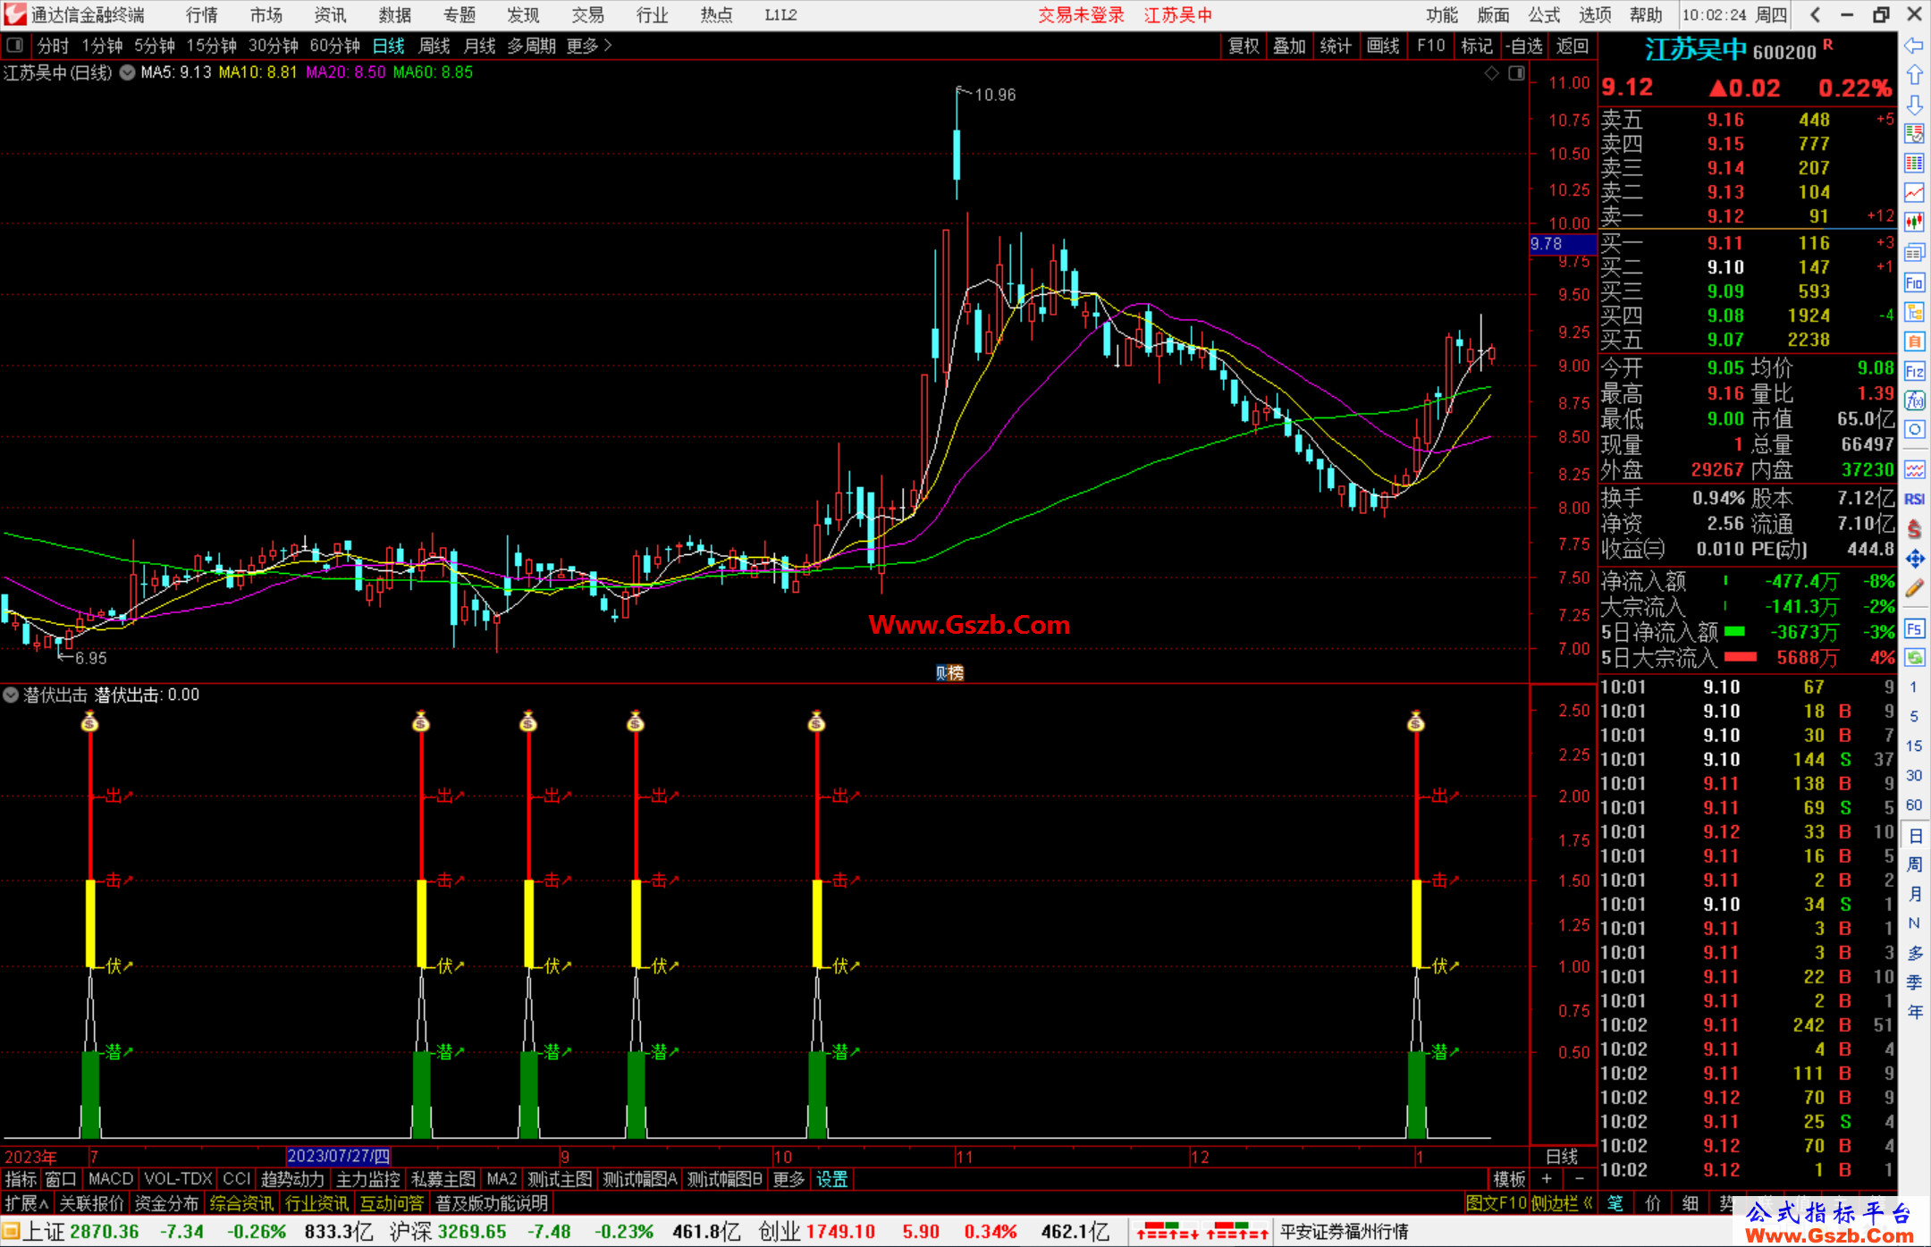Select the 主力监控 indicator tab

pos(368,1179)
